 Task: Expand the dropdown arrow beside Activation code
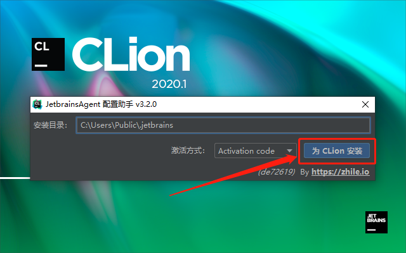tap(289, 151)
